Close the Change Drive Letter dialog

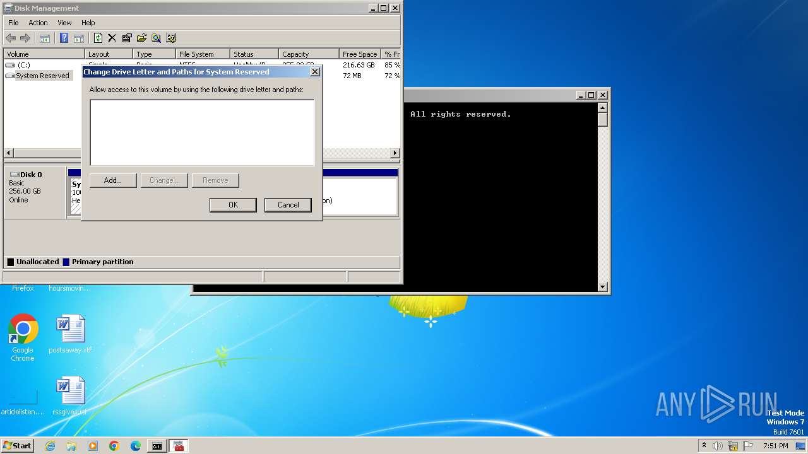315,72
